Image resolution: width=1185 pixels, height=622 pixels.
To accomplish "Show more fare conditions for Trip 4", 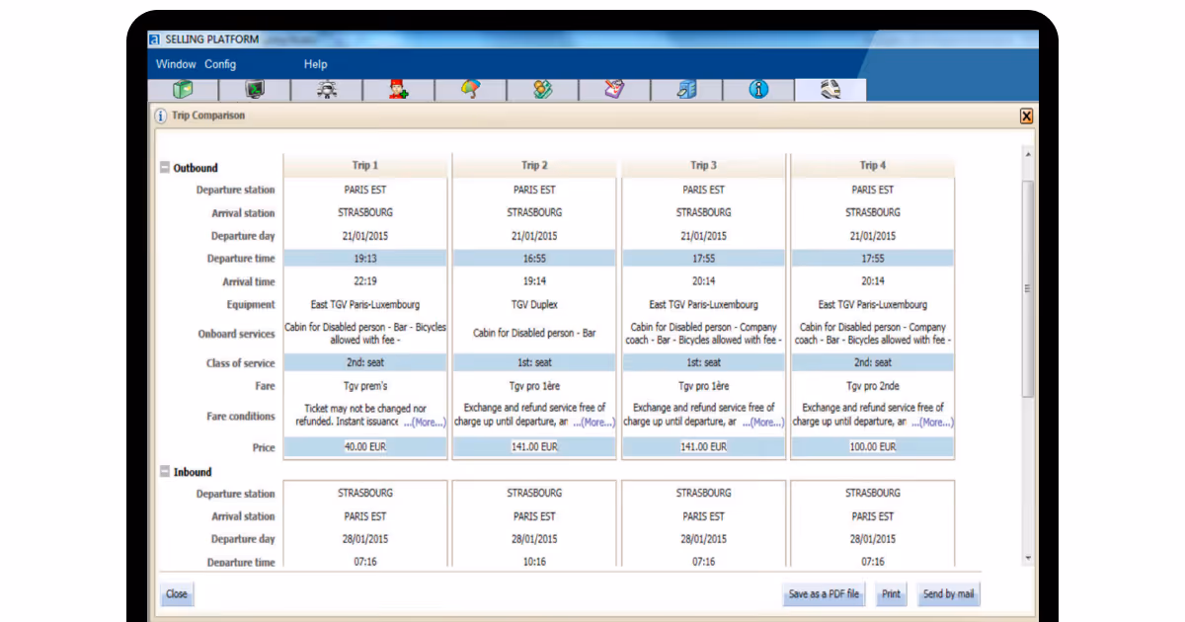I will click(932, 422).
